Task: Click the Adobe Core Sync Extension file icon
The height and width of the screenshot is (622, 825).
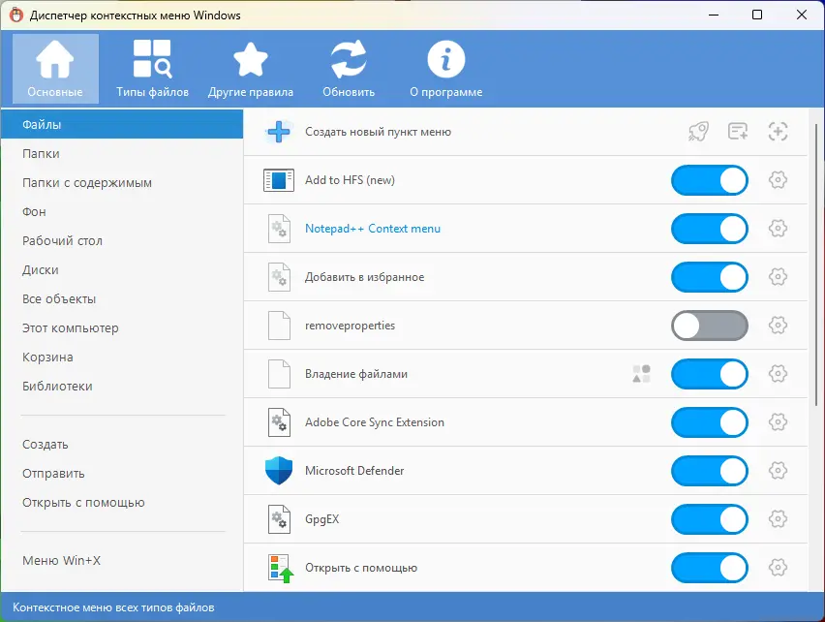Action: click(x=279, y=422)
